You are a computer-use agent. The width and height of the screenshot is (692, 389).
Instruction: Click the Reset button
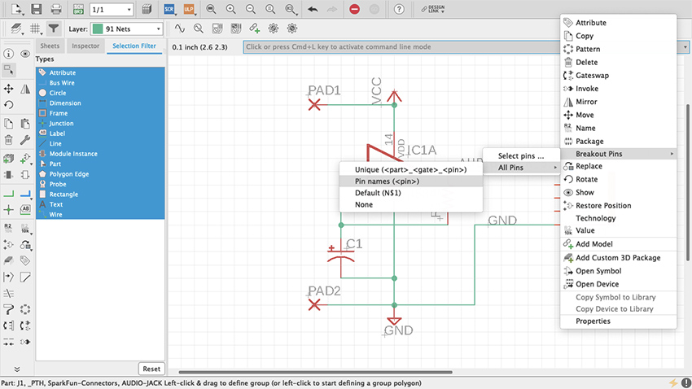point(151,369)
